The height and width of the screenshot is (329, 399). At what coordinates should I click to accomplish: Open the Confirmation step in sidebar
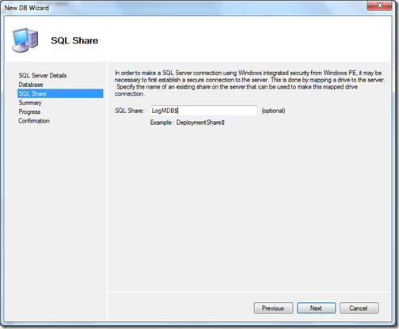click(x=34, y=121)
